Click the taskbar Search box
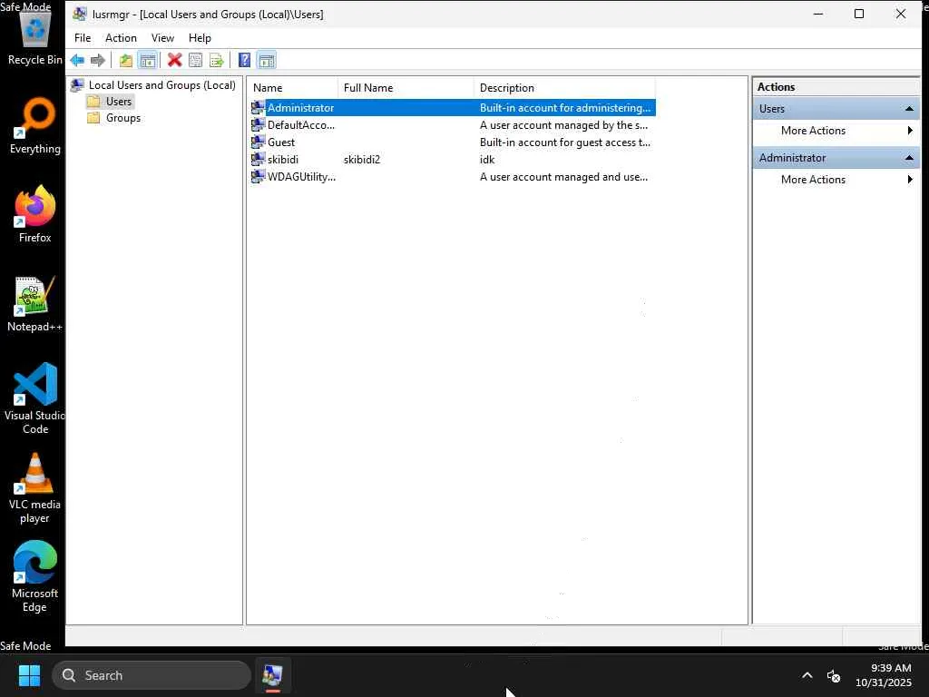Image resolution: width=929 pixels, height=697 pixels. [x=152, y=675]
